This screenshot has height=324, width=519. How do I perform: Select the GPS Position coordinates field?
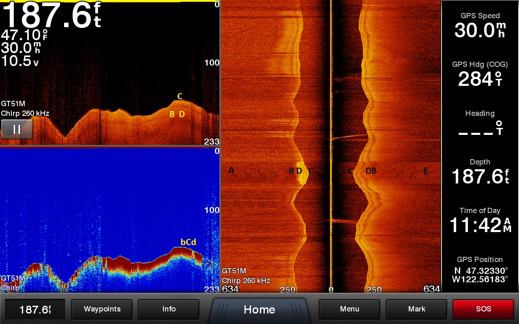(480, 270)
